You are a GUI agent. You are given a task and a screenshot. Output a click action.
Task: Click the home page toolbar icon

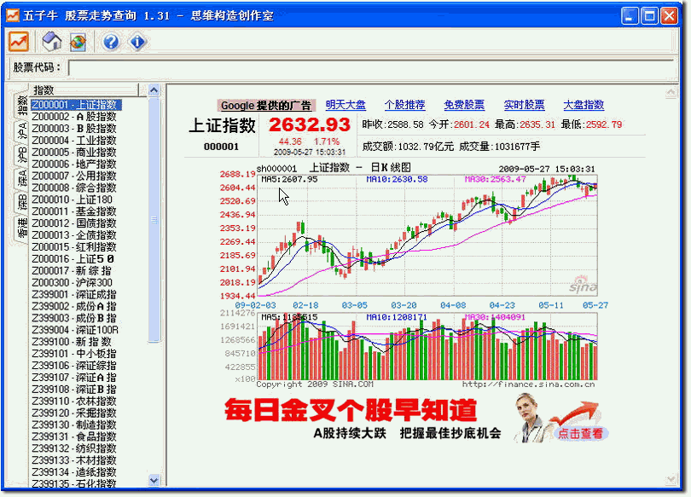coord(51,42)
